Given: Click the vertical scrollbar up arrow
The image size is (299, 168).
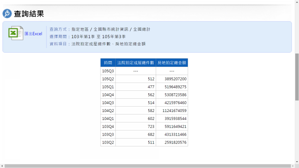Looking at the screenshot, I should point(297,2).
